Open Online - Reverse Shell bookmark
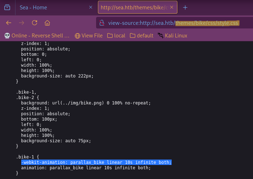This screenshot has width=253, height=179. coord(37,36)
